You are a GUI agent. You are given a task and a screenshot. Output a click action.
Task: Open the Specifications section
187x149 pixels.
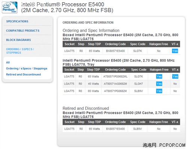pyautogui.click(x=17, y=21)
